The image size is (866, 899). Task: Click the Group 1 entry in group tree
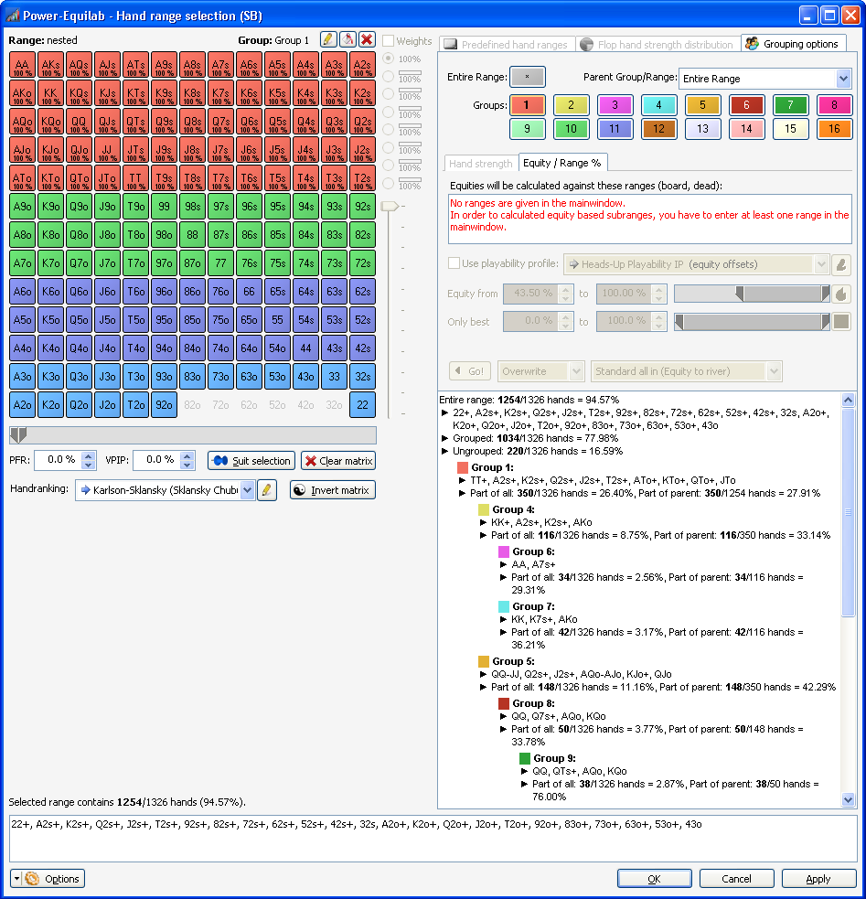pos(492,467)
